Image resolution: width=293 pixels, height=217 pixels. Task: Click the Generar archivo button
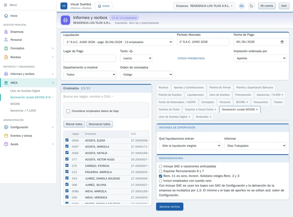click(170, 207)
